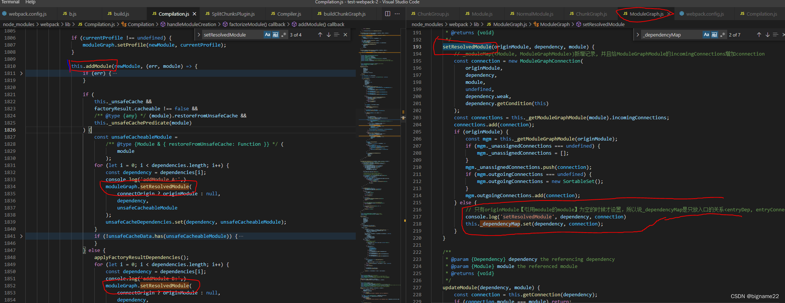Open the Terminal menu
The width and height of the screenshot is (785, 303).
[10, 2]
